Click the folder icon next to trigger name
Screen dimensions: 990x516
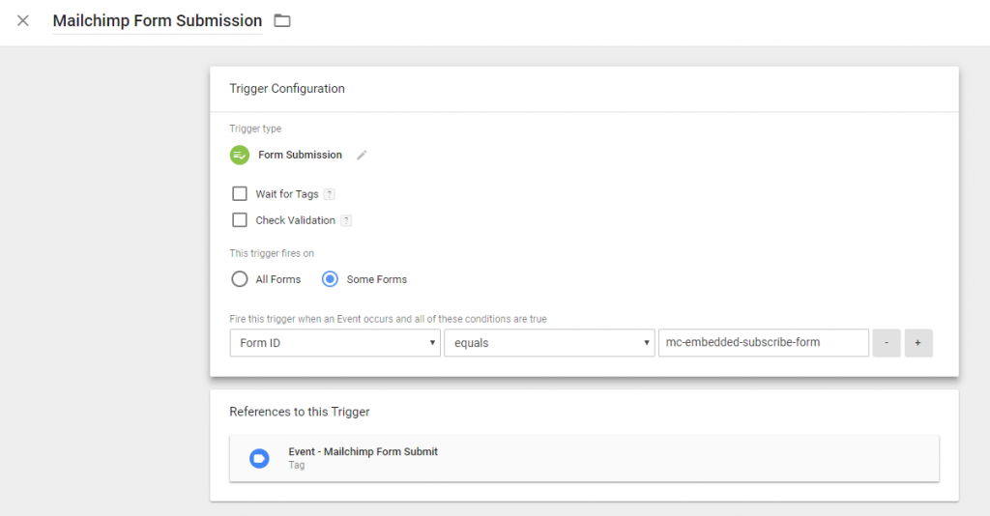282,21
